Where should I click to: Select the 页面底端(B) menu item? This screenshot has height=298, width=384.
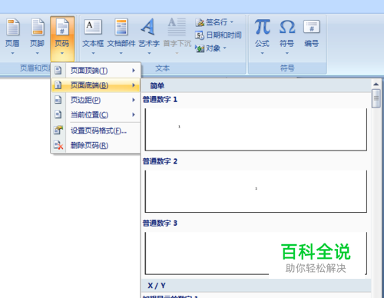pos(96,85)
